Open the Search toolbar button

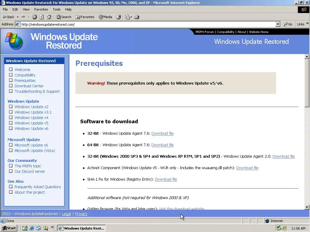pos(64,17)
